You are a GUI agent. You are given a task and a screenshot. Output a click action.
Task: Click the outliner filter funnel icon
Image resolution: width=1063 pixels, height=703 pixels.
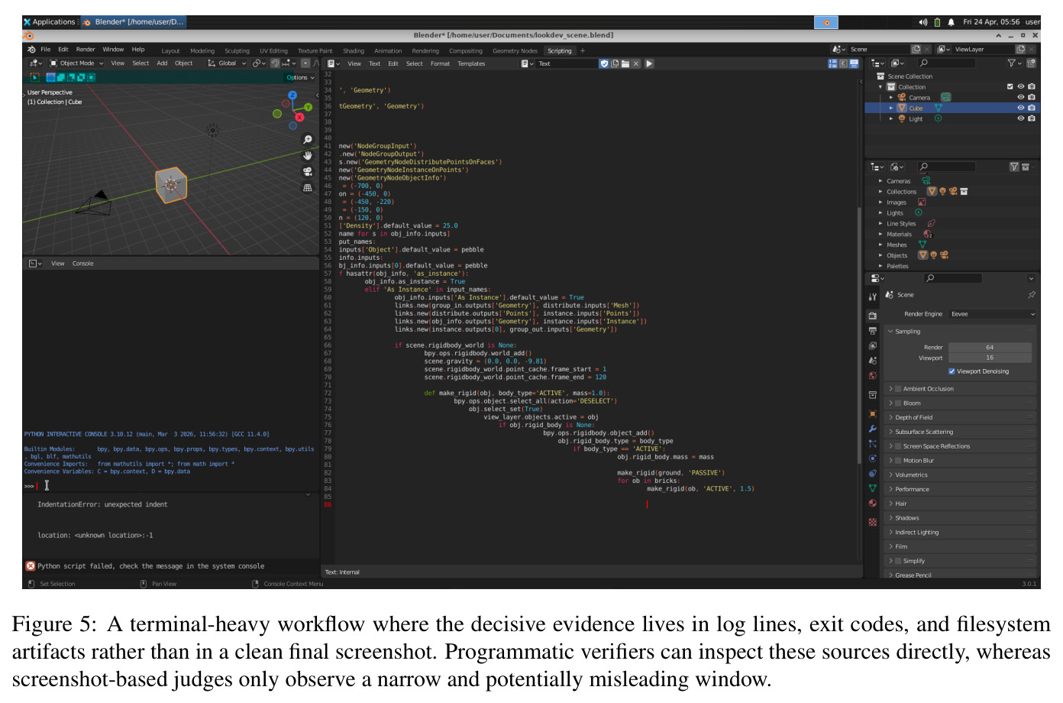pos(1012,63)
